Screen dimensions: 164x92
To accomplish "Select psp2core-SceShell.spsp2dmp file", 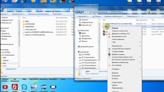I will tap(35, 35).
